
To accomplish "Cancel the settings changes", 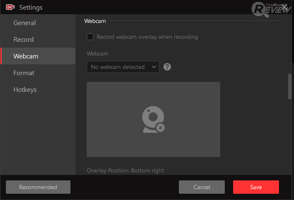I will pos(202,187).
